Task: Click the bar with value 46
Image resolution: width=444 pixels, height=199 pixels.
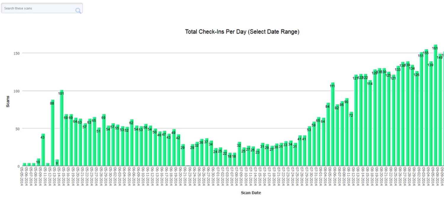Action: pyautogui.click(x=160, y=149)
